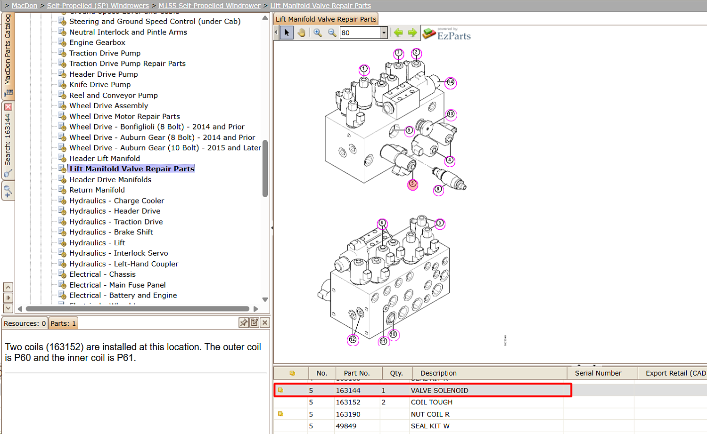Close the notes panel
Image resolution: width=707 pixels, height=434 pixels.
pyautogui.click(x=265, y=322)
